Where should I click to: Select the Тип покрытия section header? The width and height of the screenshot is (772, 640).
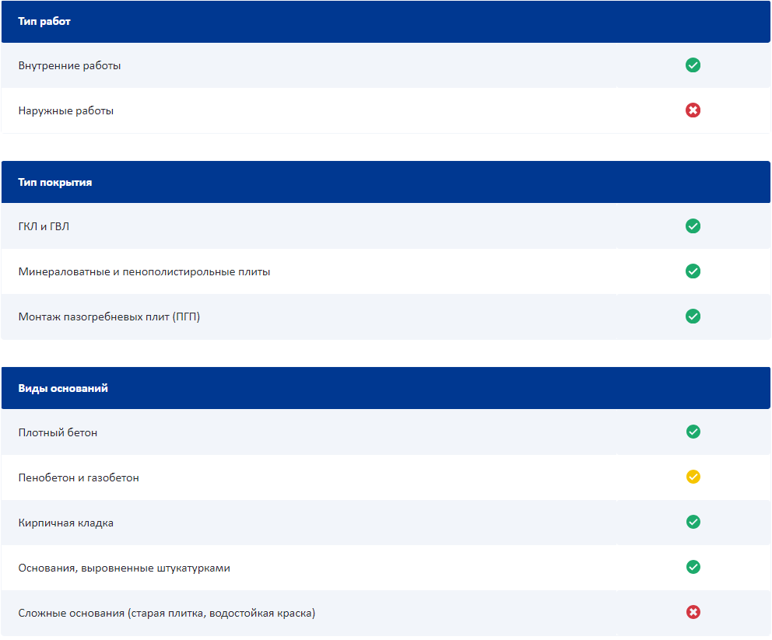click(55, 183)
